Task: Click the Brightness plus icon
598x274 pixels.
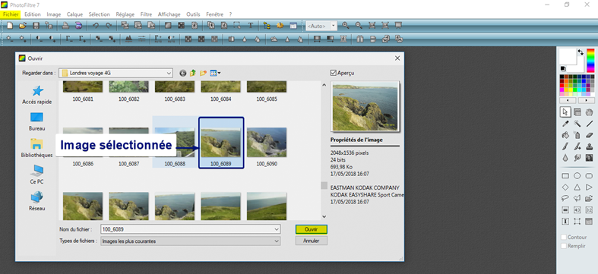Action: point(23,39)
